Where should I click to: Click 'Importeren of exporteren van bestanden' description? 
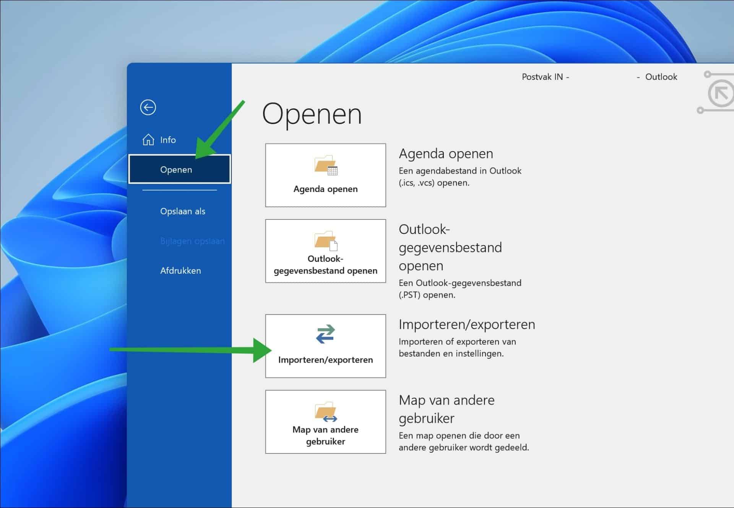click(x=457, y=347)
